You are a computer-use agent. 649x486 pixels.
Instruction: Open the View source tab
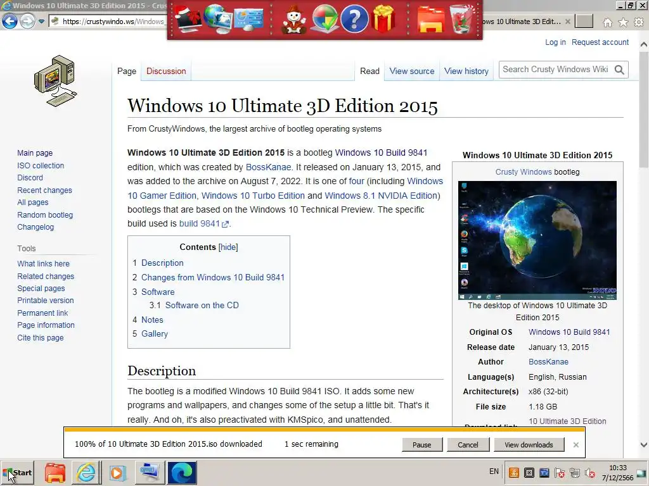(x=412, y=71)
